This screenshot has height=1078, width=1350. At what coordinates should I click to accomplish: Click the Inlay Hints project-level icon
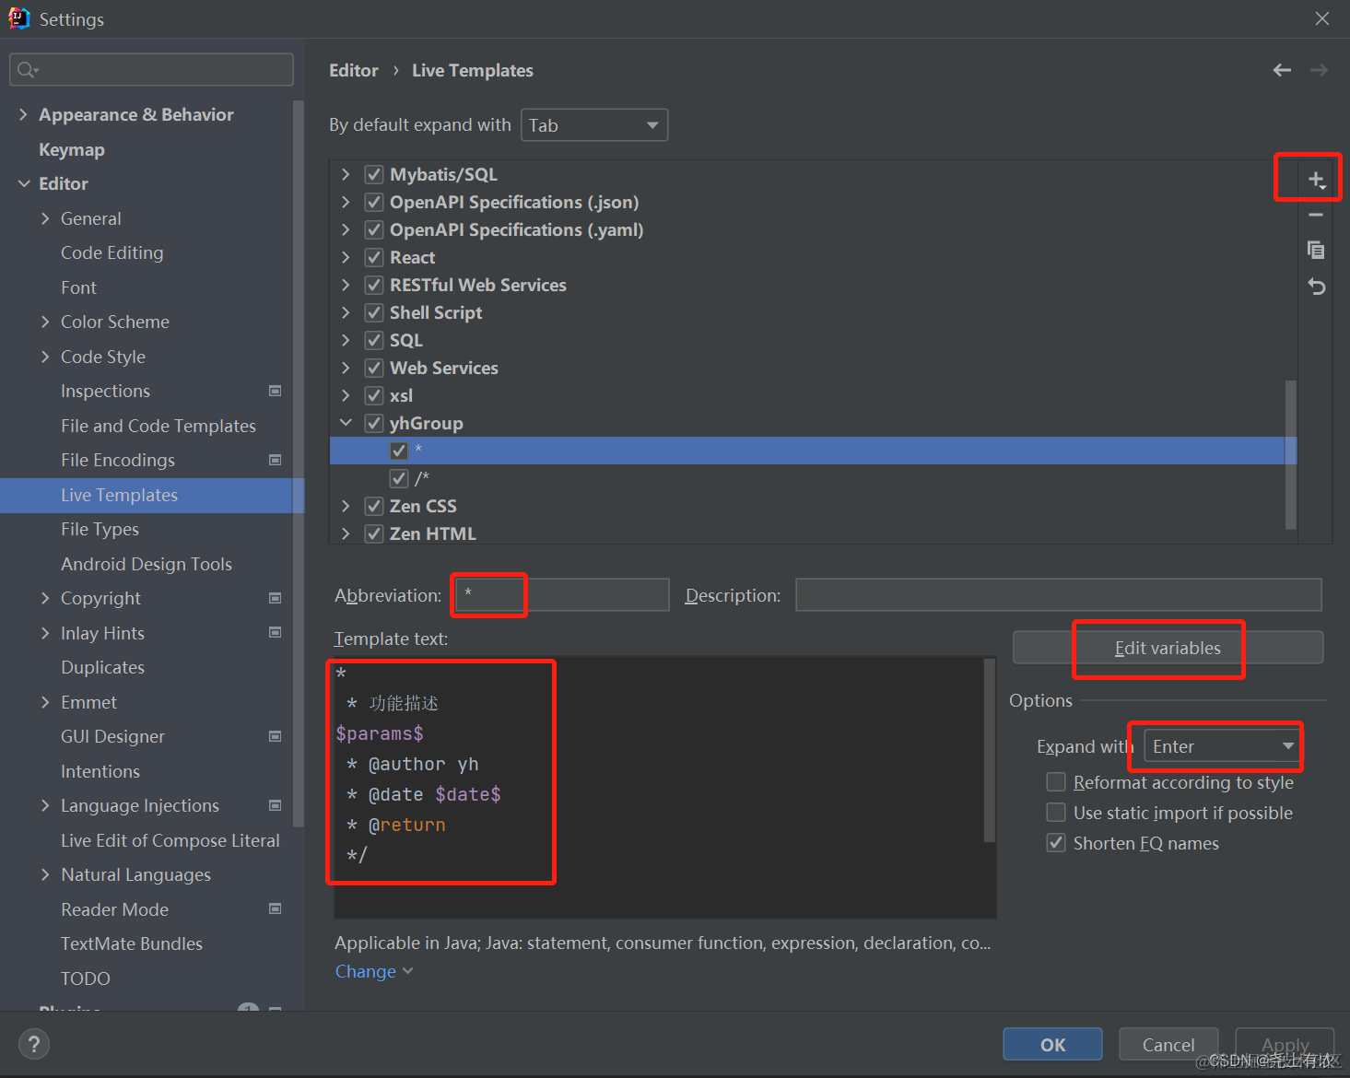pos(275,632)
